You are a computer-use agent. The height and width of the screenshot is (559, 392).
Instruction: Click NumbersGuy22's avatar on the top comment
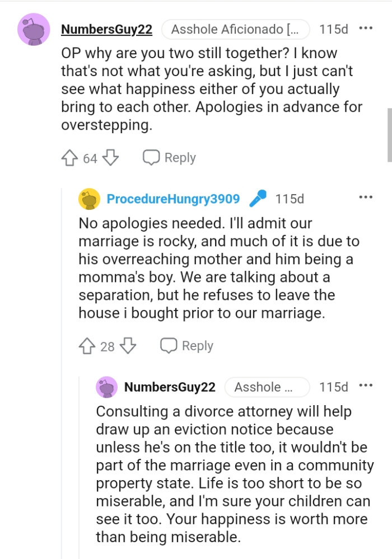point(33,29)
